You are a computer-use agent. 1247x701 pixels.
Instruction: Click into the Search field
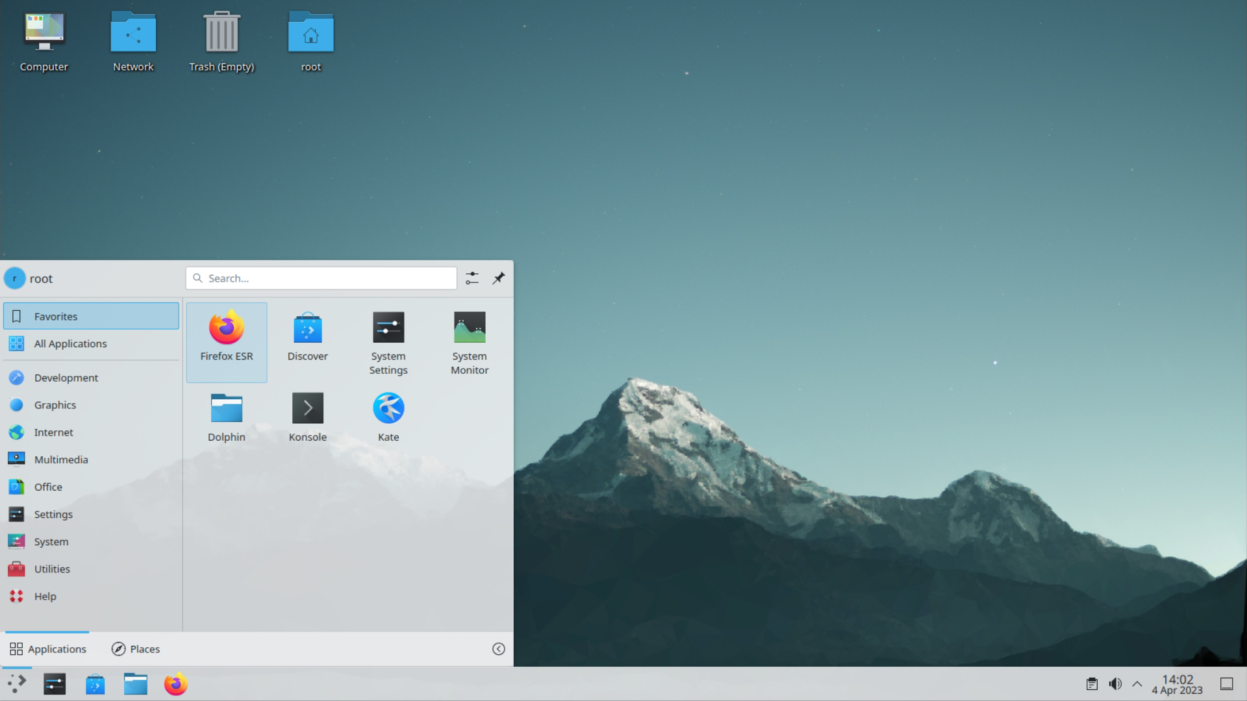click(321, 278)
